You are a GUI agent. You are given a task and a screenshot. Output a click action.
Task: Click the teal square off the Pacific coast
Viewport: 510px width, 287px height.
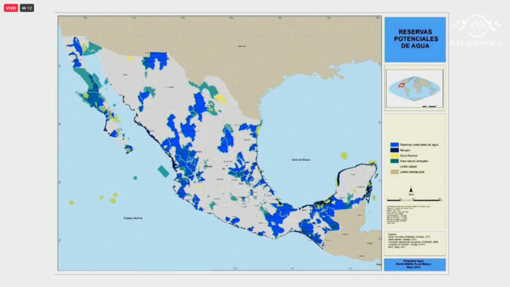164,171
